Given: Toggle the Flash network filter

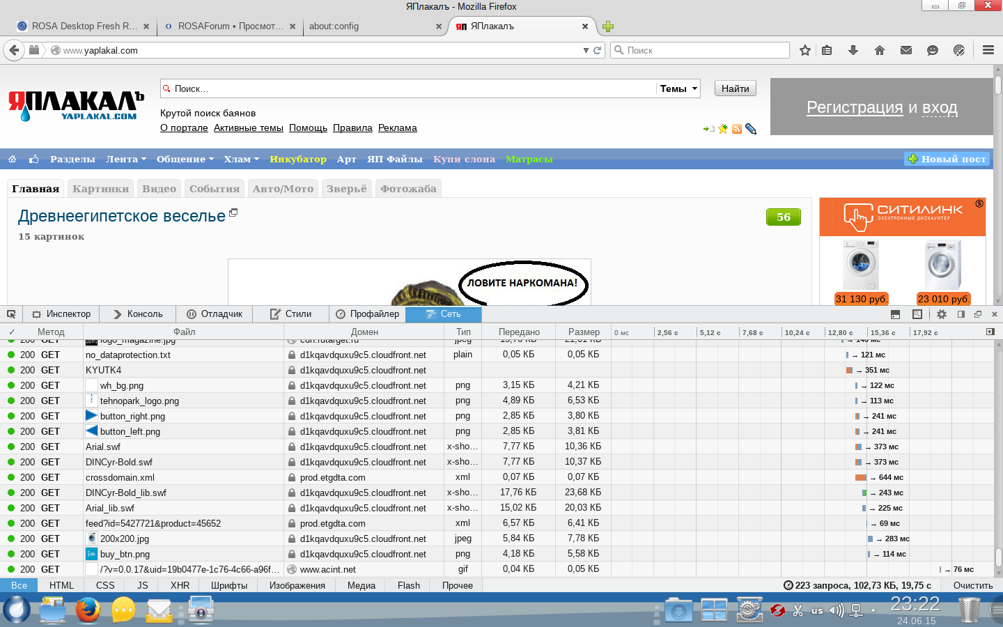Looking at the screenshot, I should [409, 585].
